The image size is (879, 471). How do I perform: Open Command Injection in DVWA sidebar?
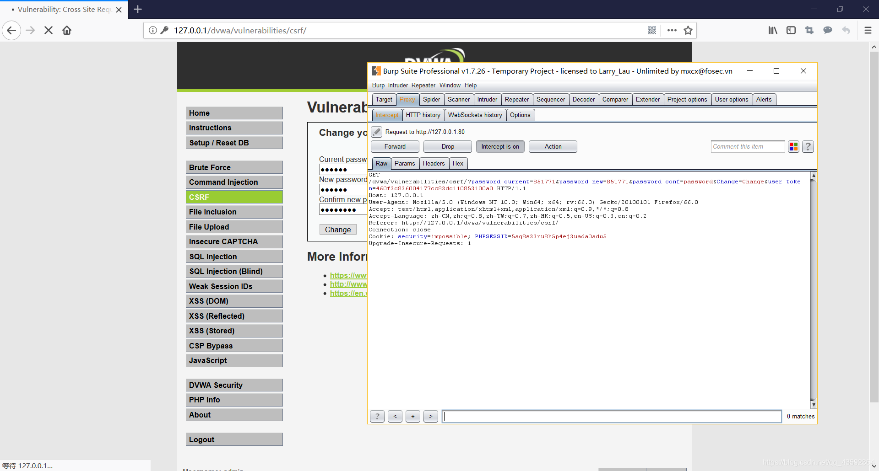(x=234, y=182)
